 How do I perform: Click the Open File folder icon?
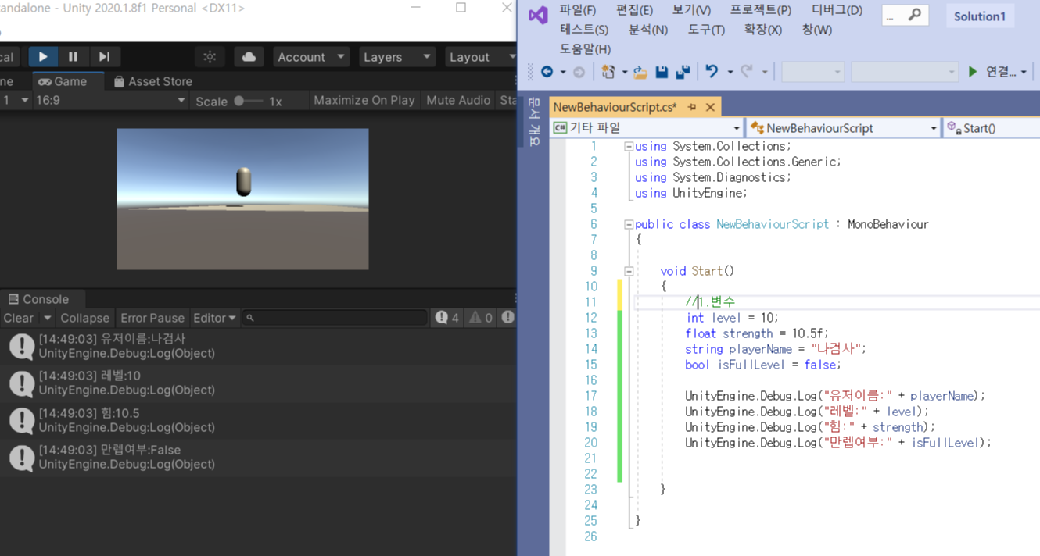coord(640,72)
